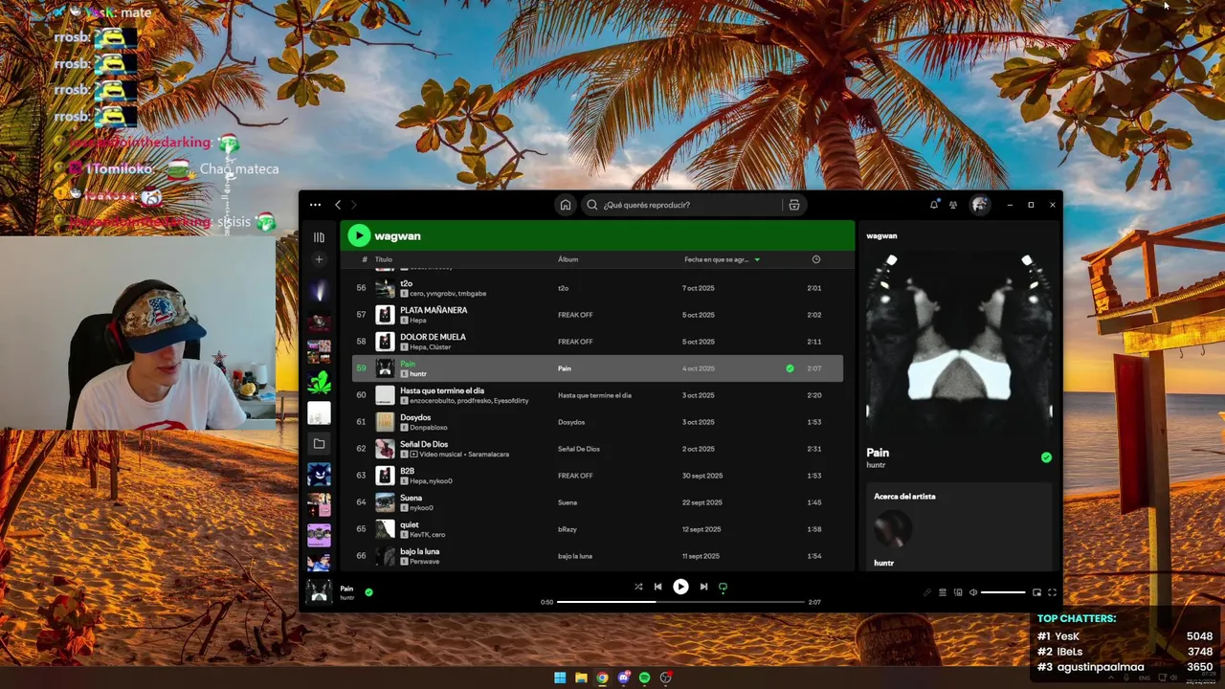Seek on the song progress bar
The height and width of the screenshot is (689, 1225).
coord(680,602)
